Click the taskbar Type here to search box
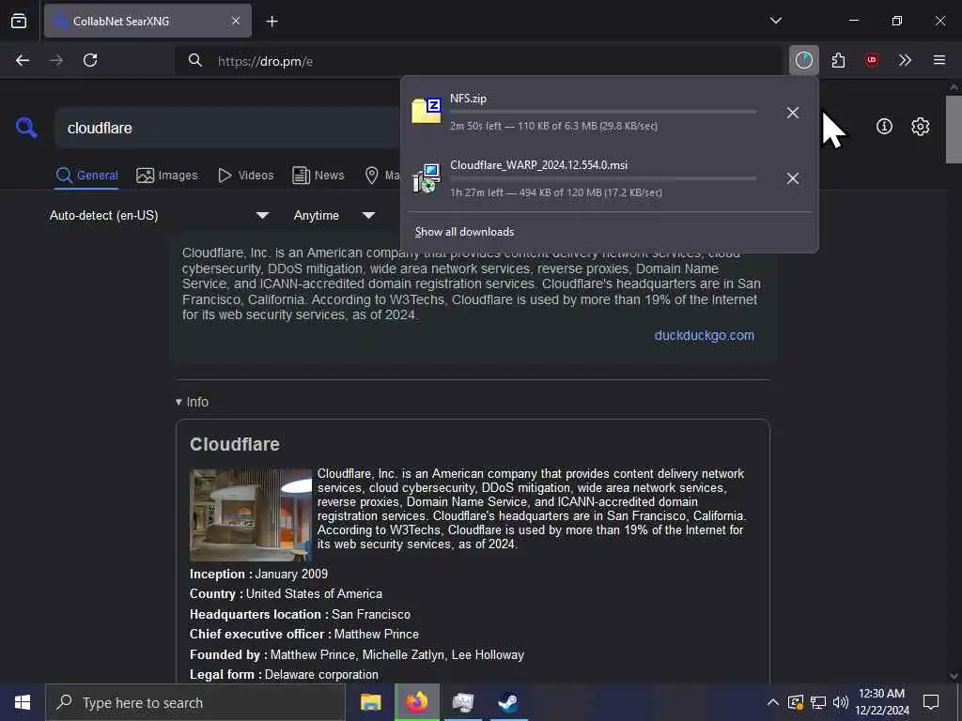This screenshot has width=962, height=721. coord(195,702)
